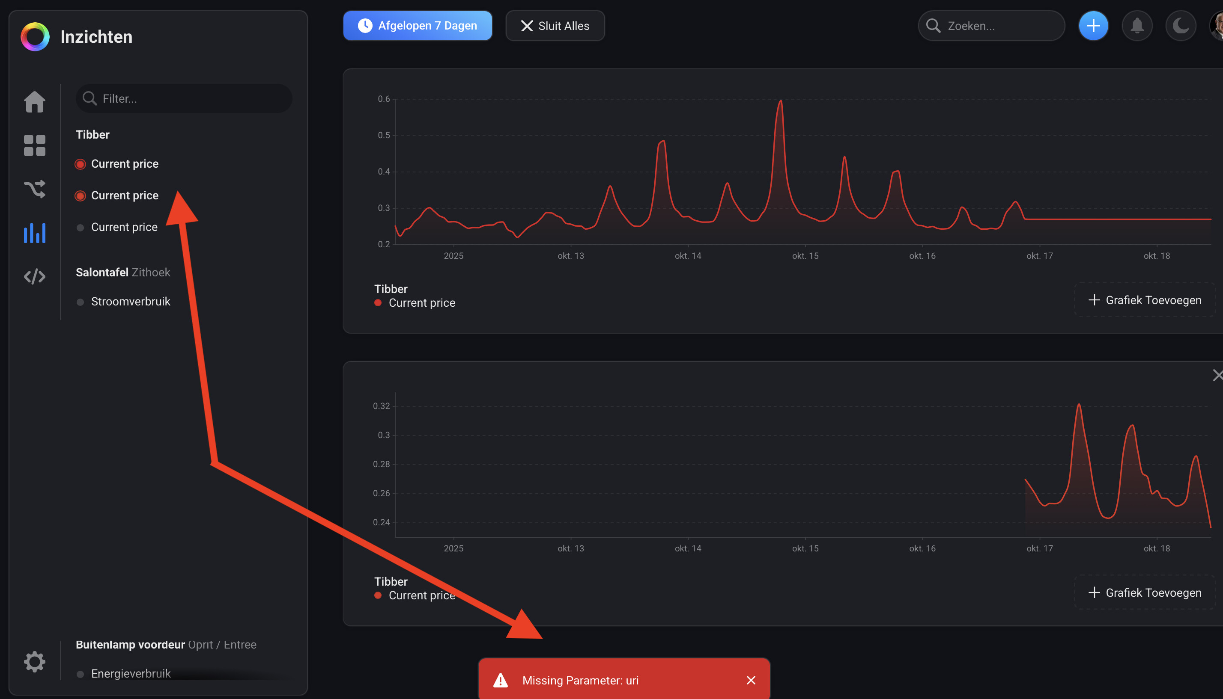Open the developer code icon
This screenshot has height=699, width=1223.
(x=35, y=276)
